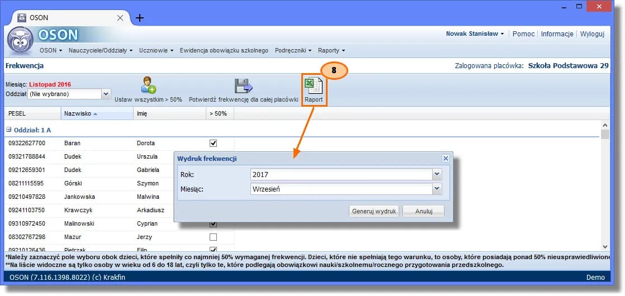The width and height of the screenshot is (625, 296).
Task: Close the OSON browser tab
Action: (x=120, y=18)
